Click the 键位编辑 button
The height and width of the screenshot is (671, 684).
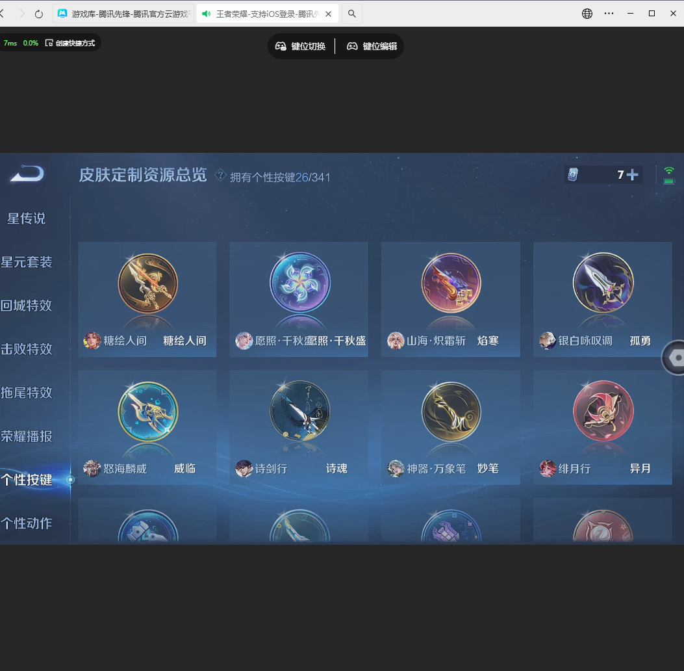tap(372, 46)
